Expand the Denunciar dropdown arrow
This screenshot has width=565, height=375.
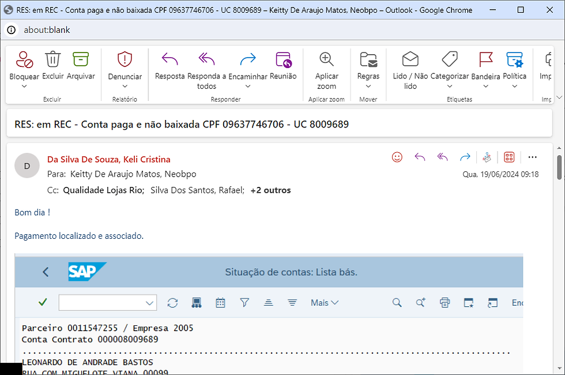(x=125, y=86)
